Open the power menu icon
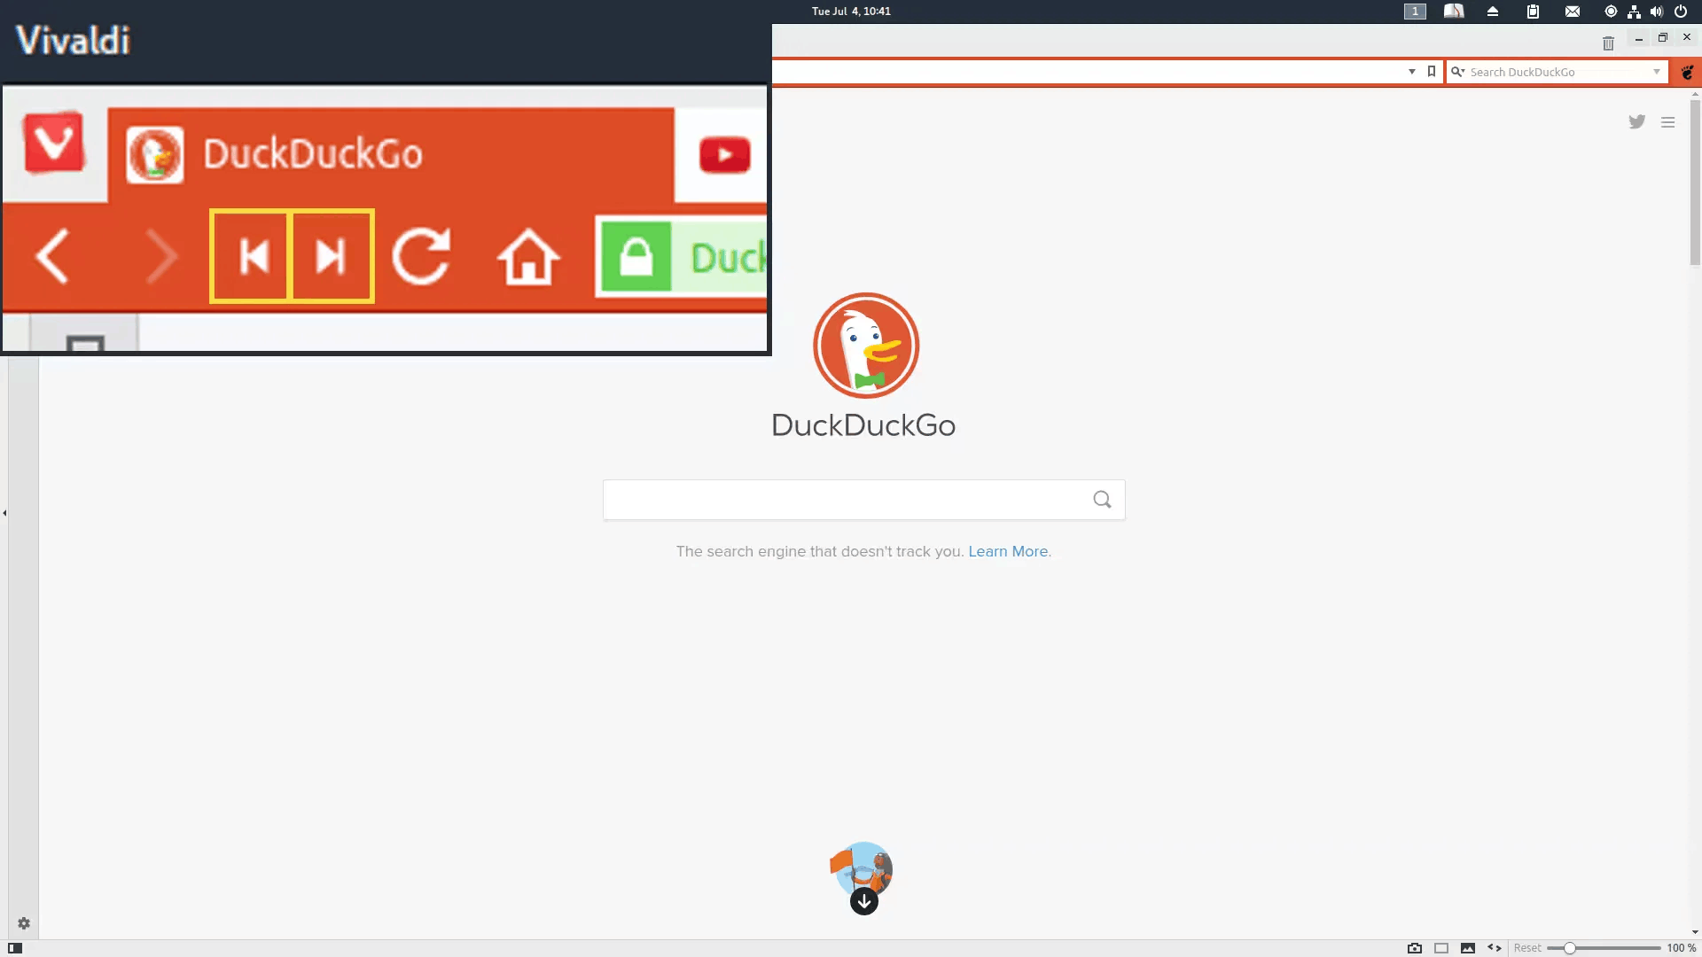 (1680, 12)
